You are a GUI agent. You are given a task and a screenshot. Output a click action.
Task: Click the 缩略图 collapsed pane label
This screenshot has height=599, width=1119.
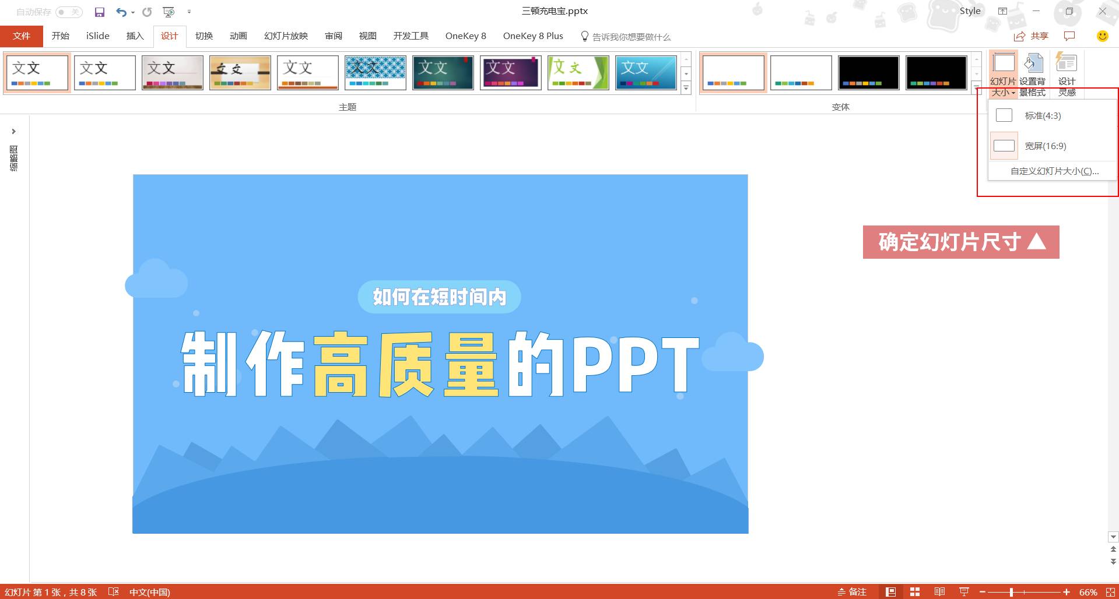tap(13, 158)
